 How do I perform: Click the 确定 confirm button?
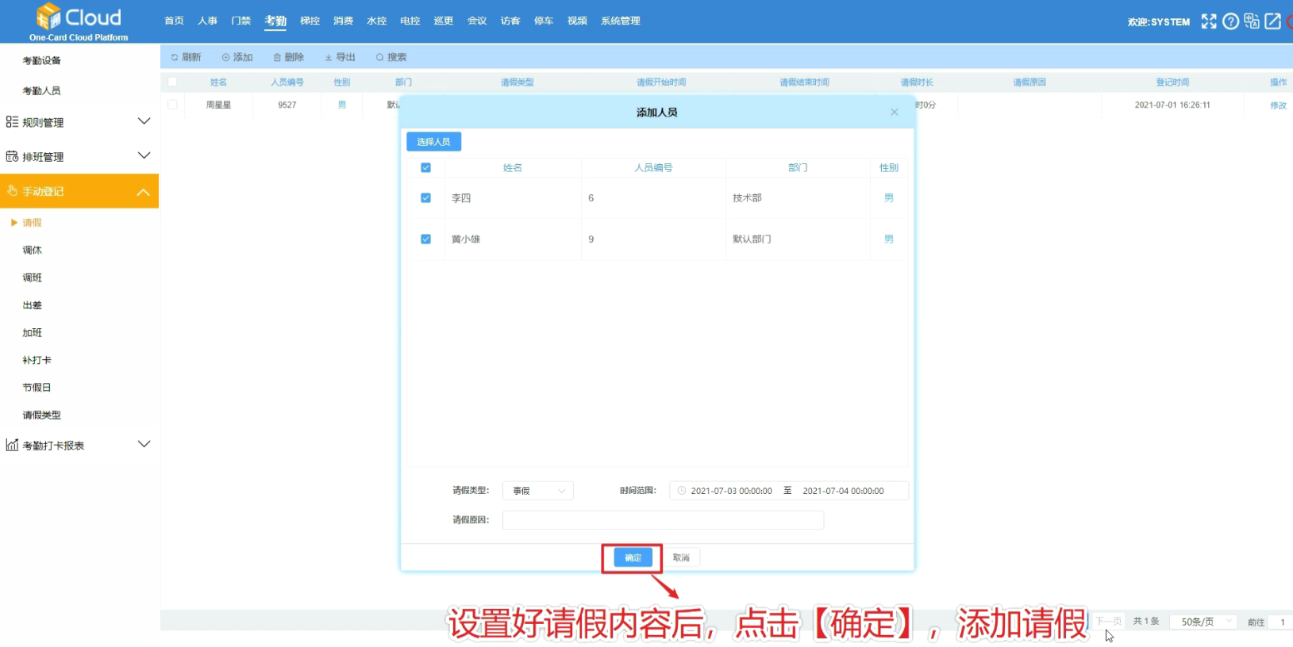(633, 557)
